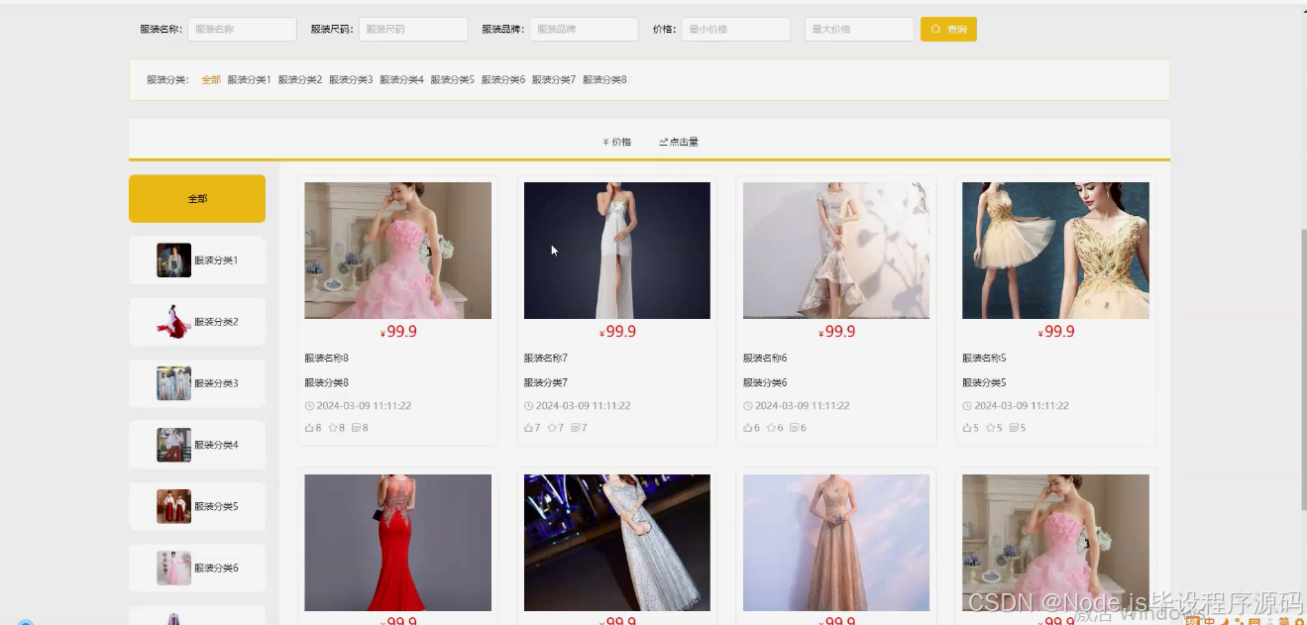Click the comment icon on 服装名称8 card
The image size is (1307, 625).
[356, 428]
